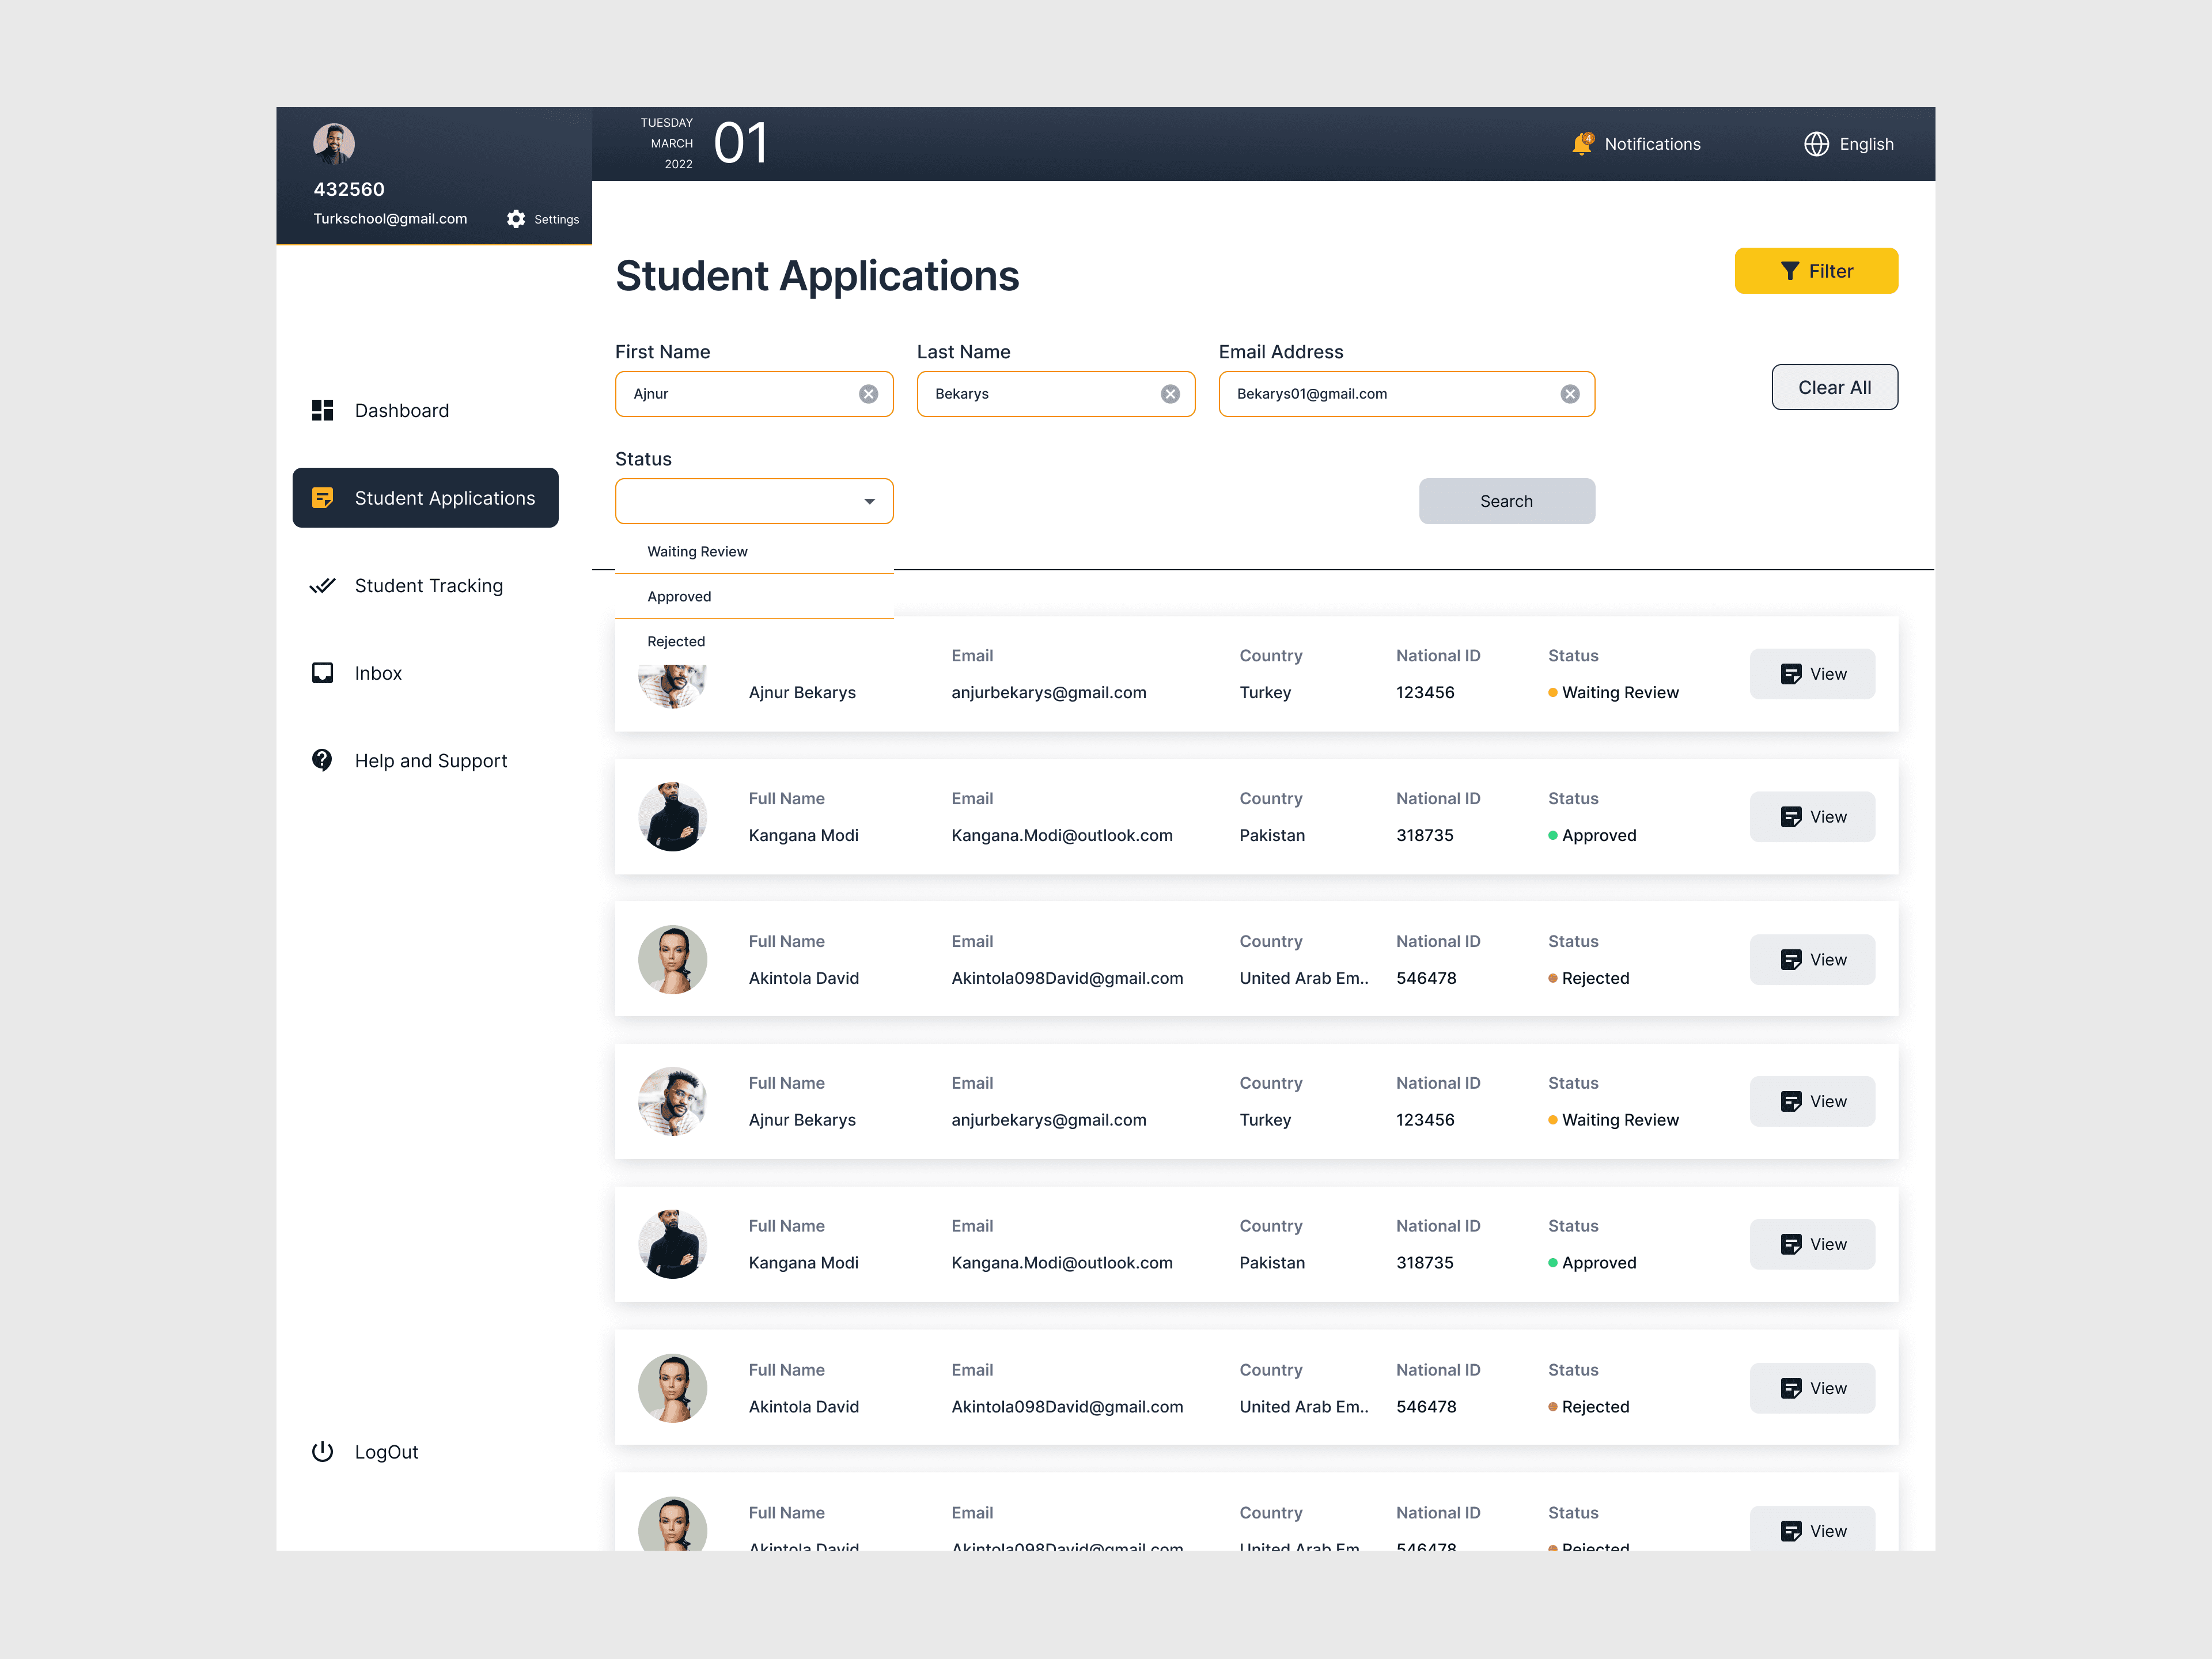The width and height of the screenshot is (2212, 1659).
Task: Clear the Email Address field with its X
Action: pos(1570,394)
